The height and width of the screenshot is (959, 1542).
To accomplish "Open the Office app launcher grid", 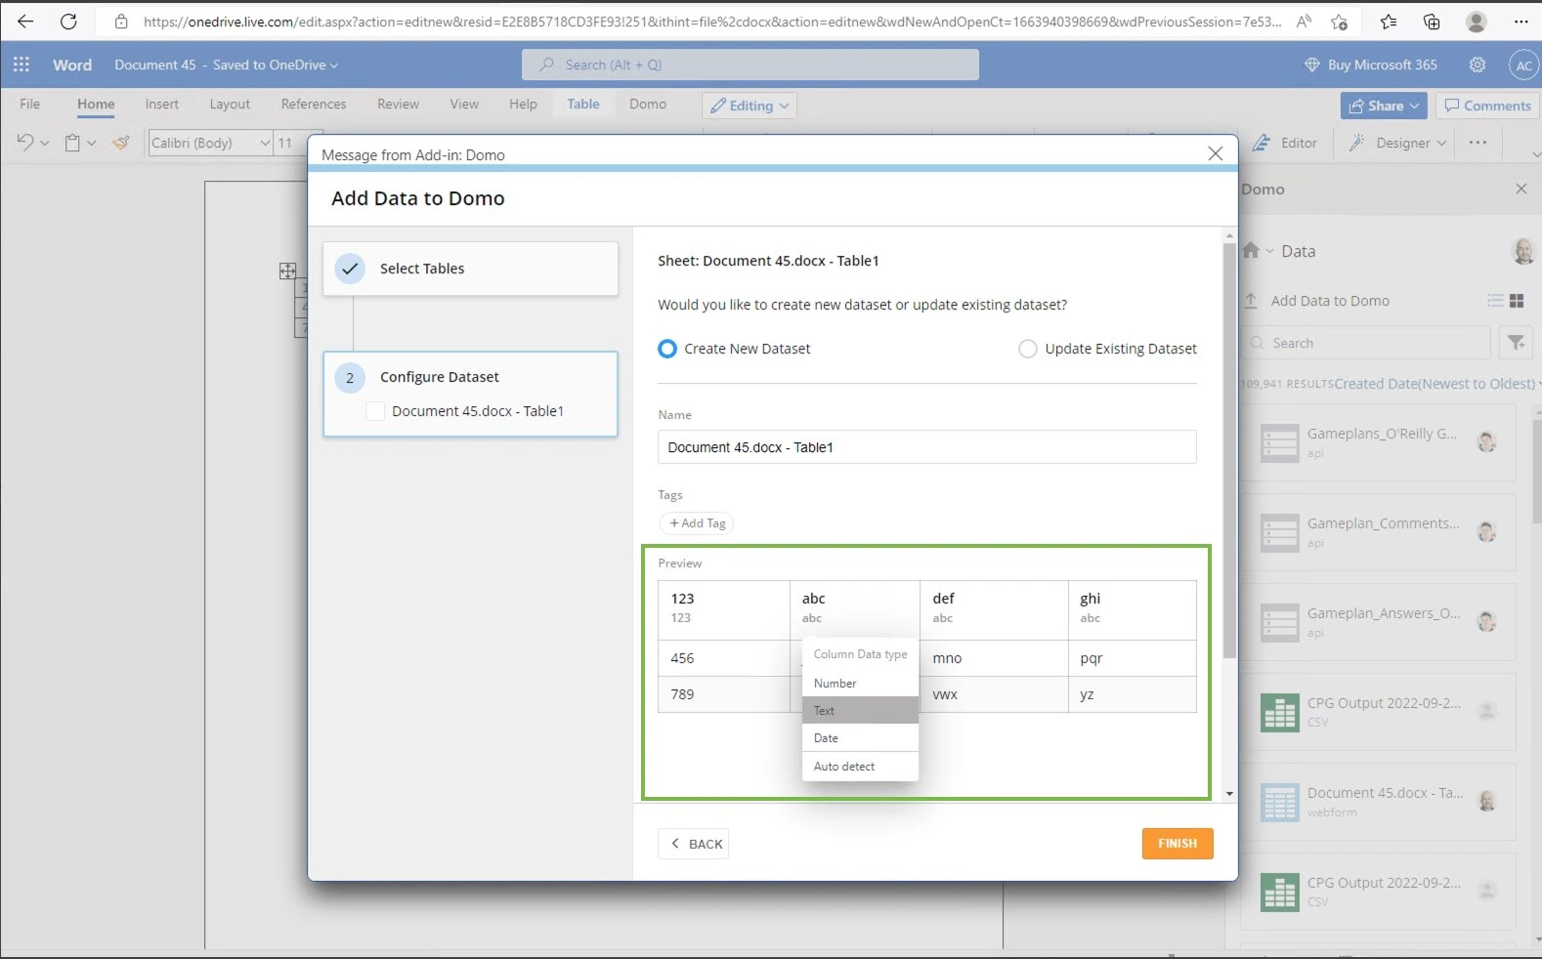I will tap(21, 64).
